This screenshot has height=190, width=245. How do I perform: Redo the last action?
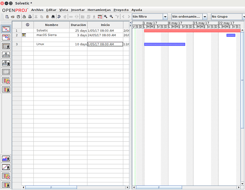click(x=65, y=16)
